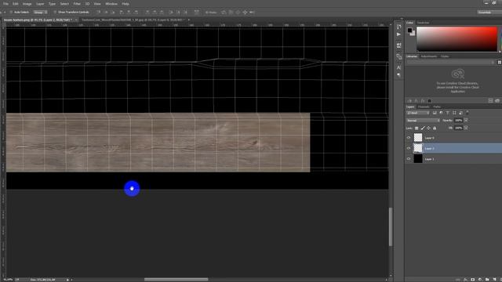This screenshot has width=502, height=282.
Task: Click the Fill value field
Action: (459, 128)
